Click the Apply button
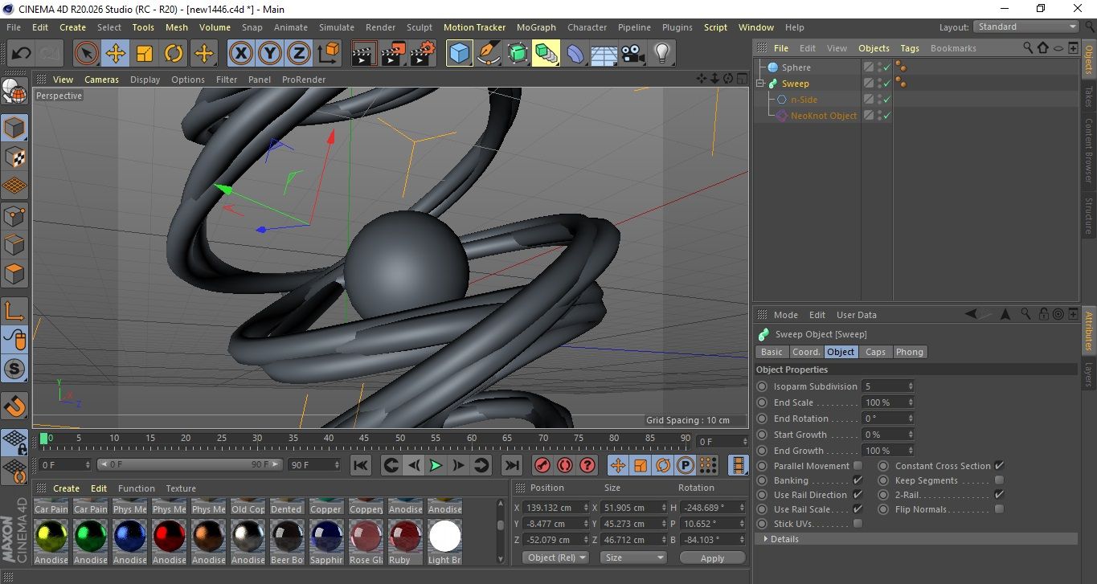1097x584 pixels. coord(712,557)
